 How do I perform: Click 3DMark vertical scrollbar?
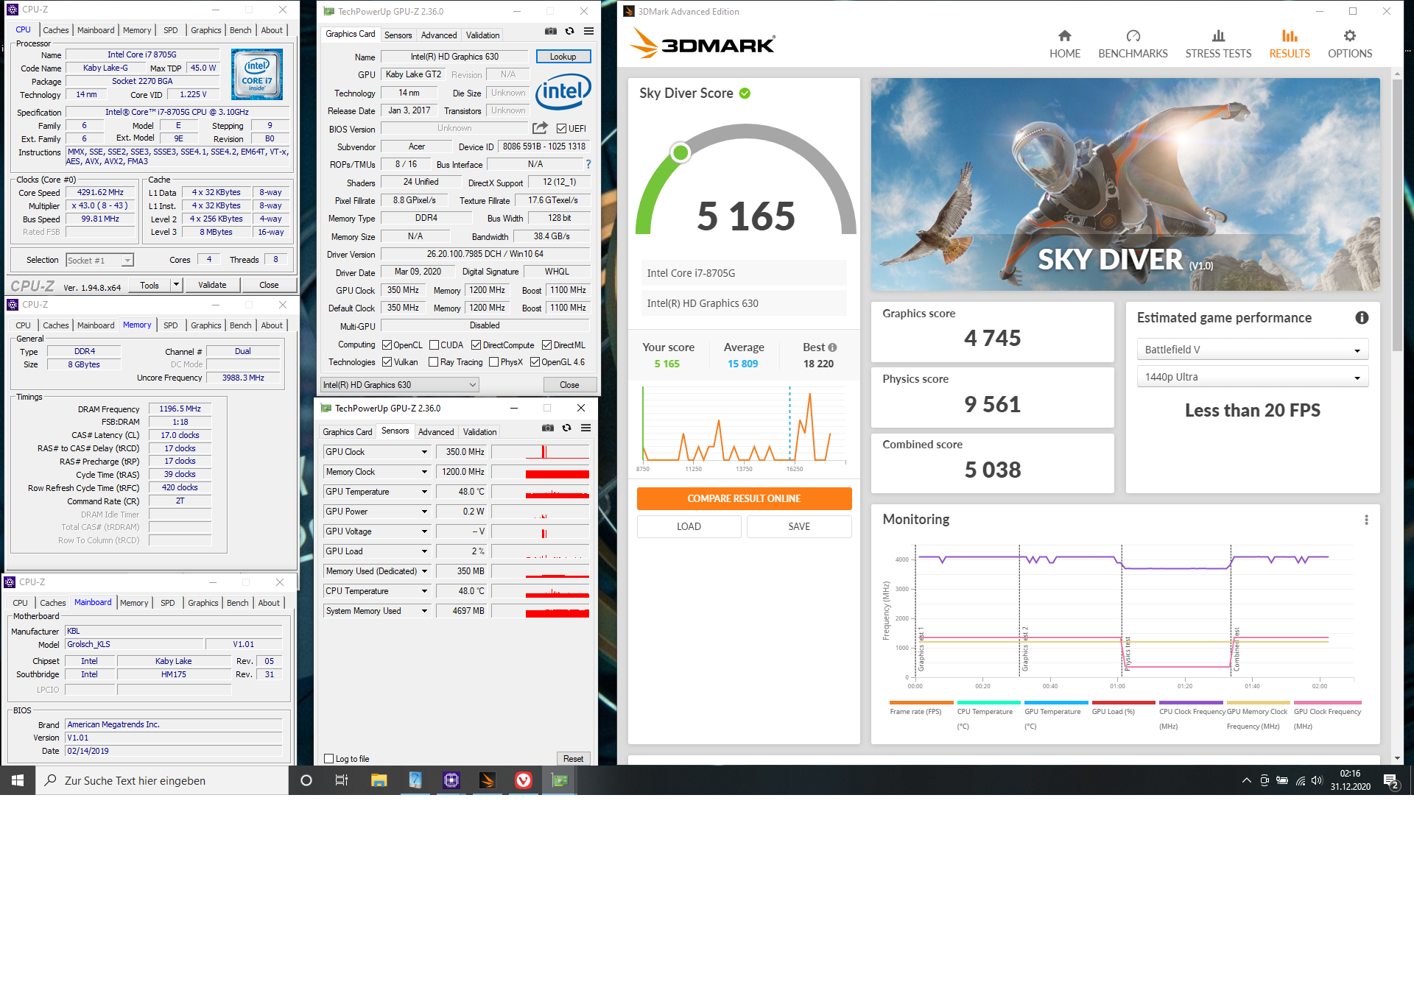click(x=1397, y=213)
